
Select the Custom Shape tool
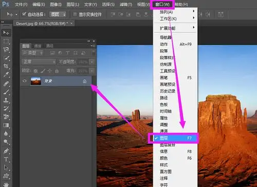click(6, 176)
